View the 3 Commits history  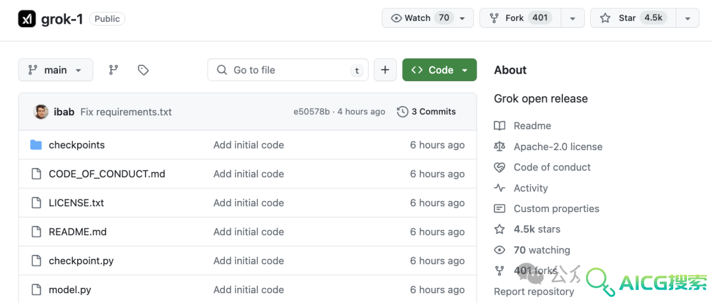427,111
